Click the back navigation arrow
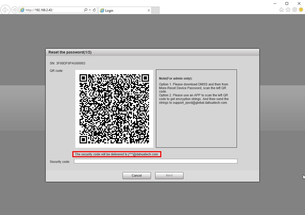This screenshot has height=215, width=305. pyautogui.click(x=5, y=10)
